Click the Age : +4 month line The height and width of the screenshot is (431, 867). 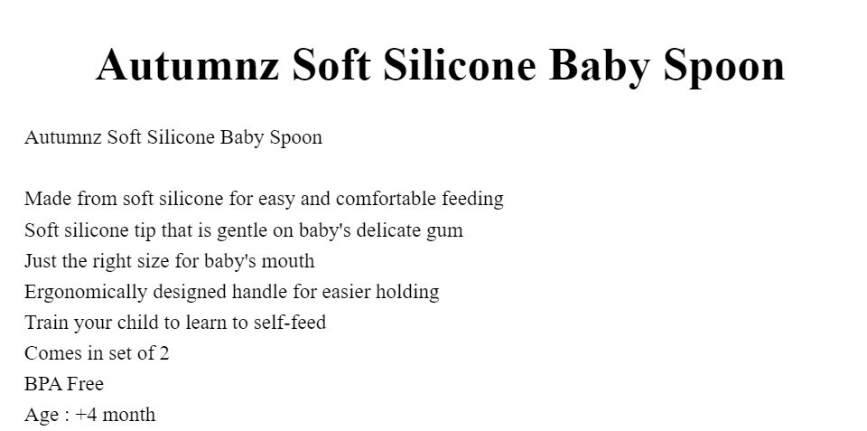(89, 415)
